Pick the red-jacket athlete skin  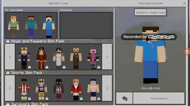pyautogui.click(x=76, y=90)
